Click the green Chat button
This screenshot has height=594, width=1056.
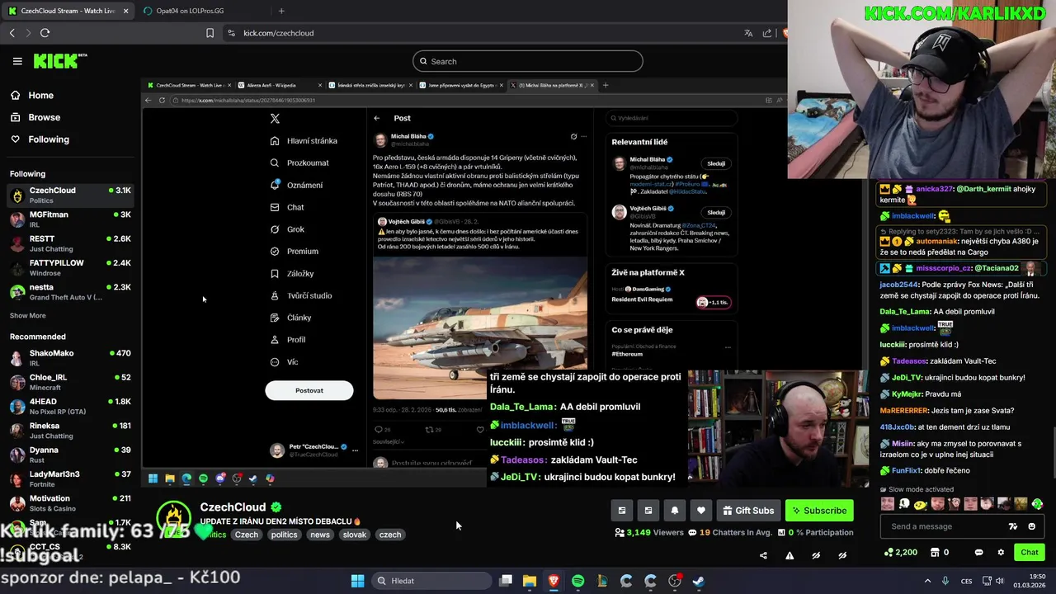(x=1030, y=553)
